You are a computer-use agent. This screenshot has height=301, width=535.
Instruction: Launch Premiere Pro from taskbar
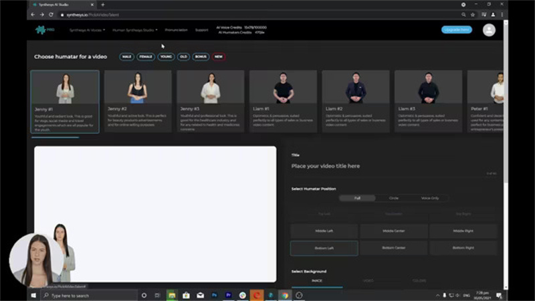(228, 296)
